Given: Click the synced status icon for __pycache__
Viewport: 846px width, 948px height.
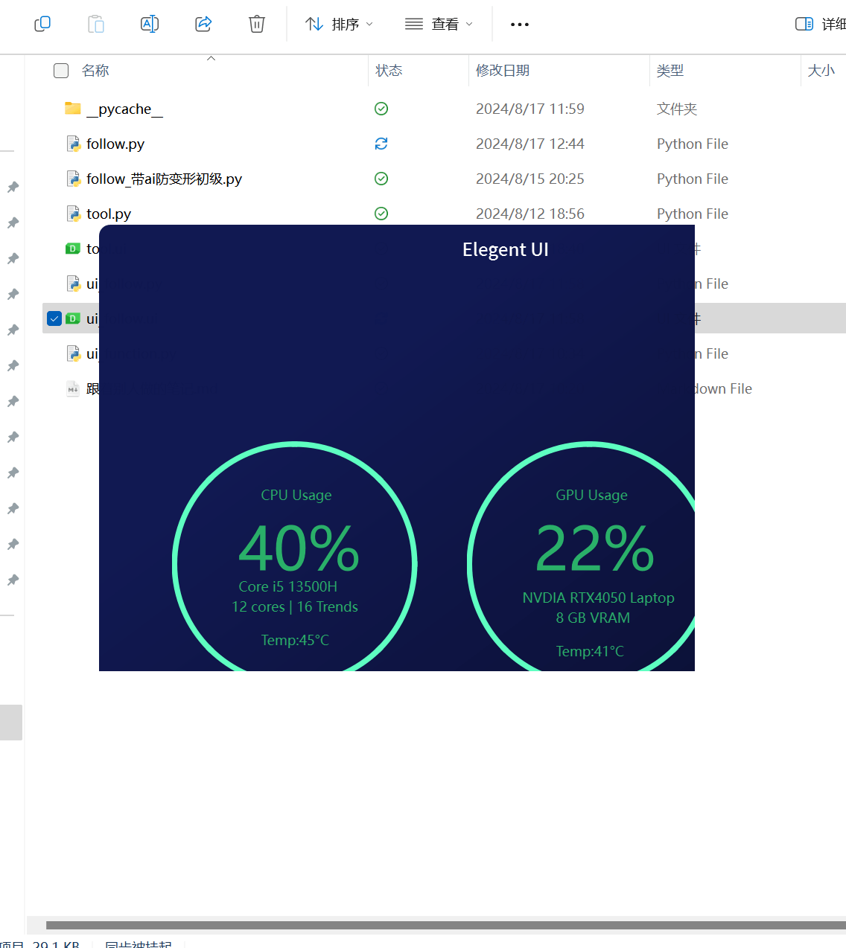Looking at the screenshot, I should [381, 109].
